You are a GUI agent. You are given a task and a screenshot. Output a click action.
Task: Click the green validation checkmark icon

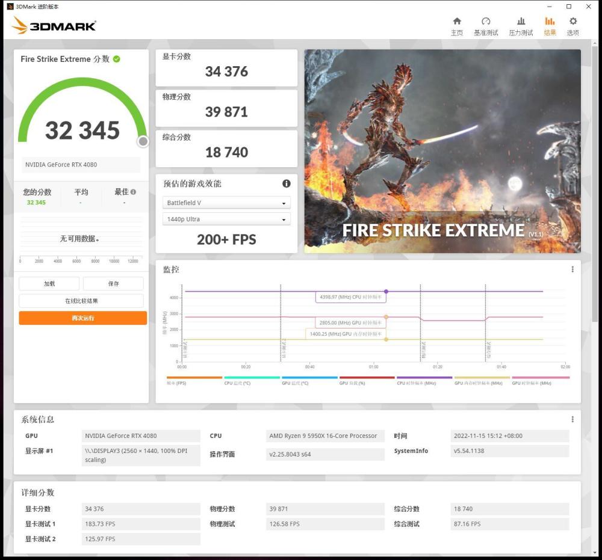tap(117, 59)
